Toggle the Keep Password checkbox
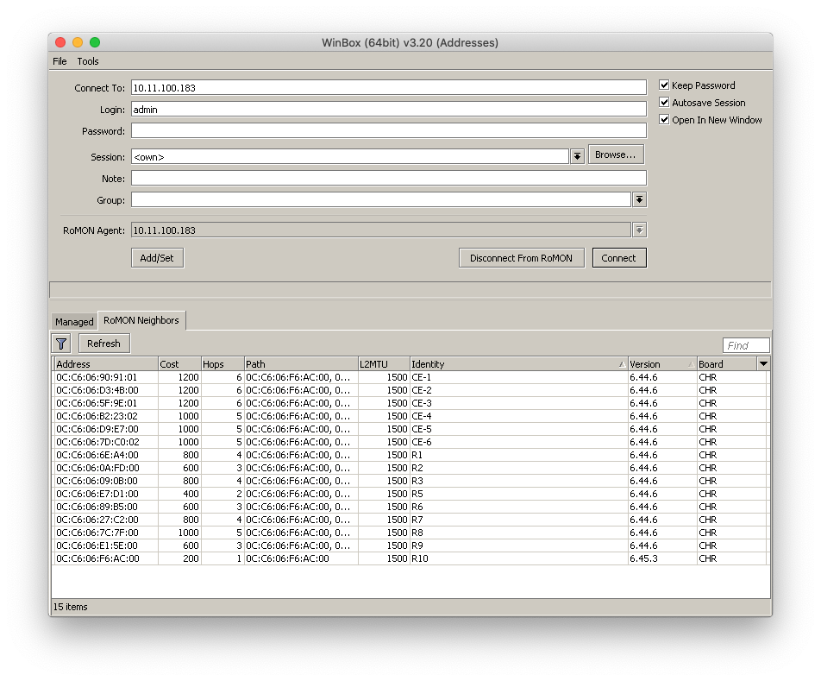Viewport: 821px width, 681px height. click(x=664, y=85)
